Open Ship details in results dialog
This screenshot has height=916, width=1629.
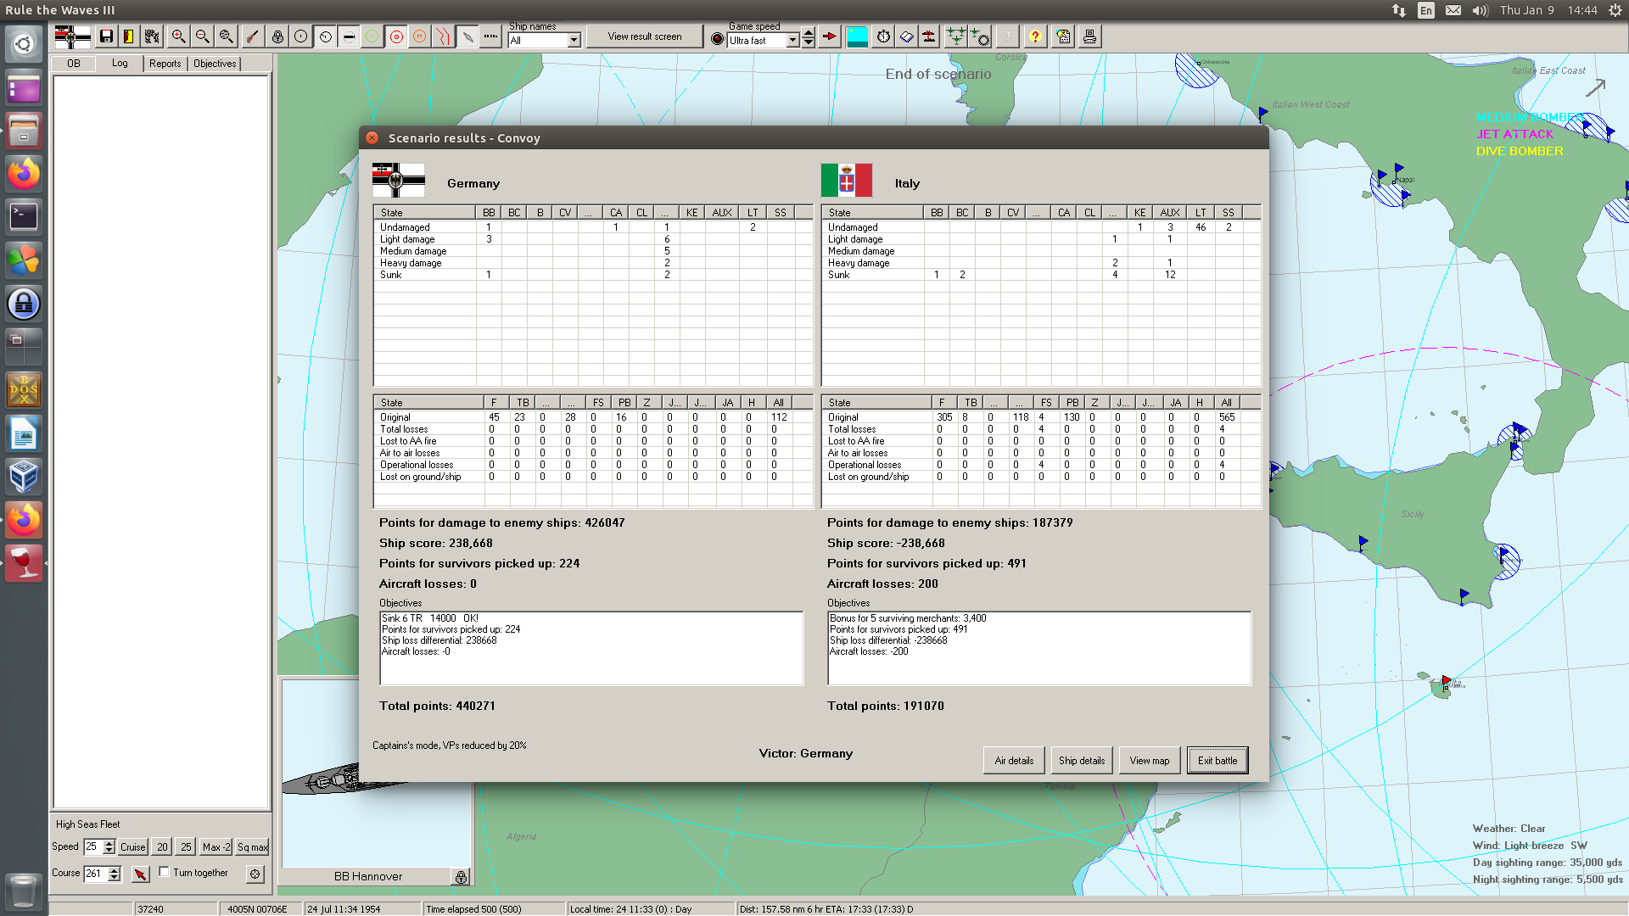point(1081,761)
